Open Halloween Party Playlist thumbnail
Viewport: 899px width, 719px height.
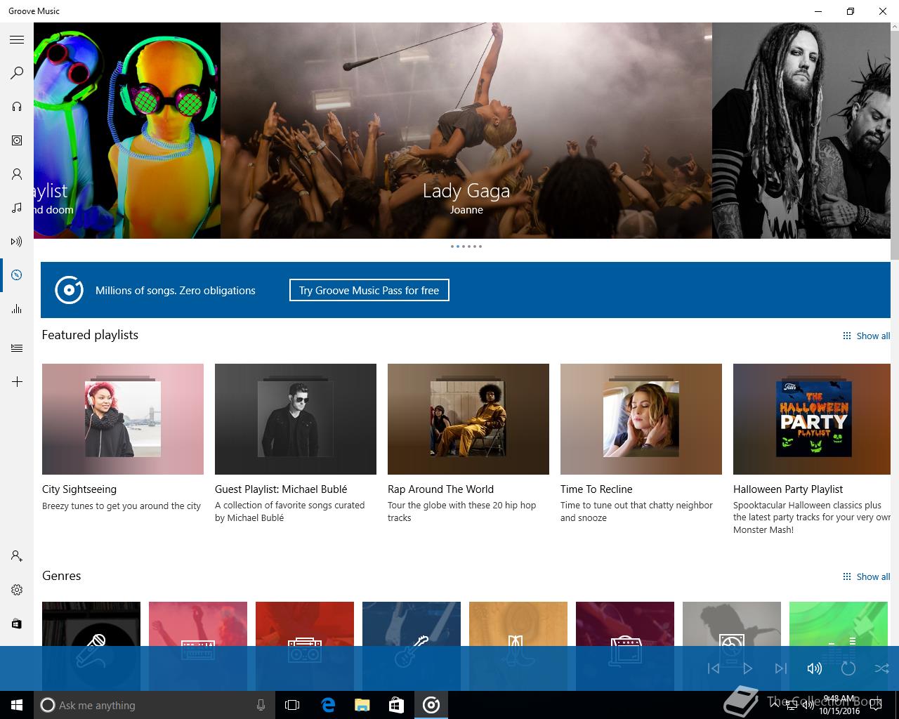point(812,419)
